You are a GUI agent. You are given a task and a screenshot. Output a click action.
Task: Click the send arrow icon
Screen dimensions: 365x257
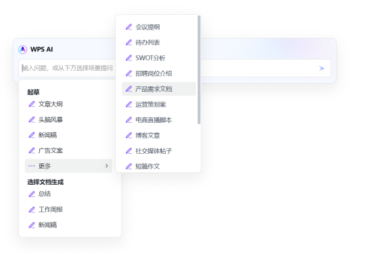tap(322, 68)
